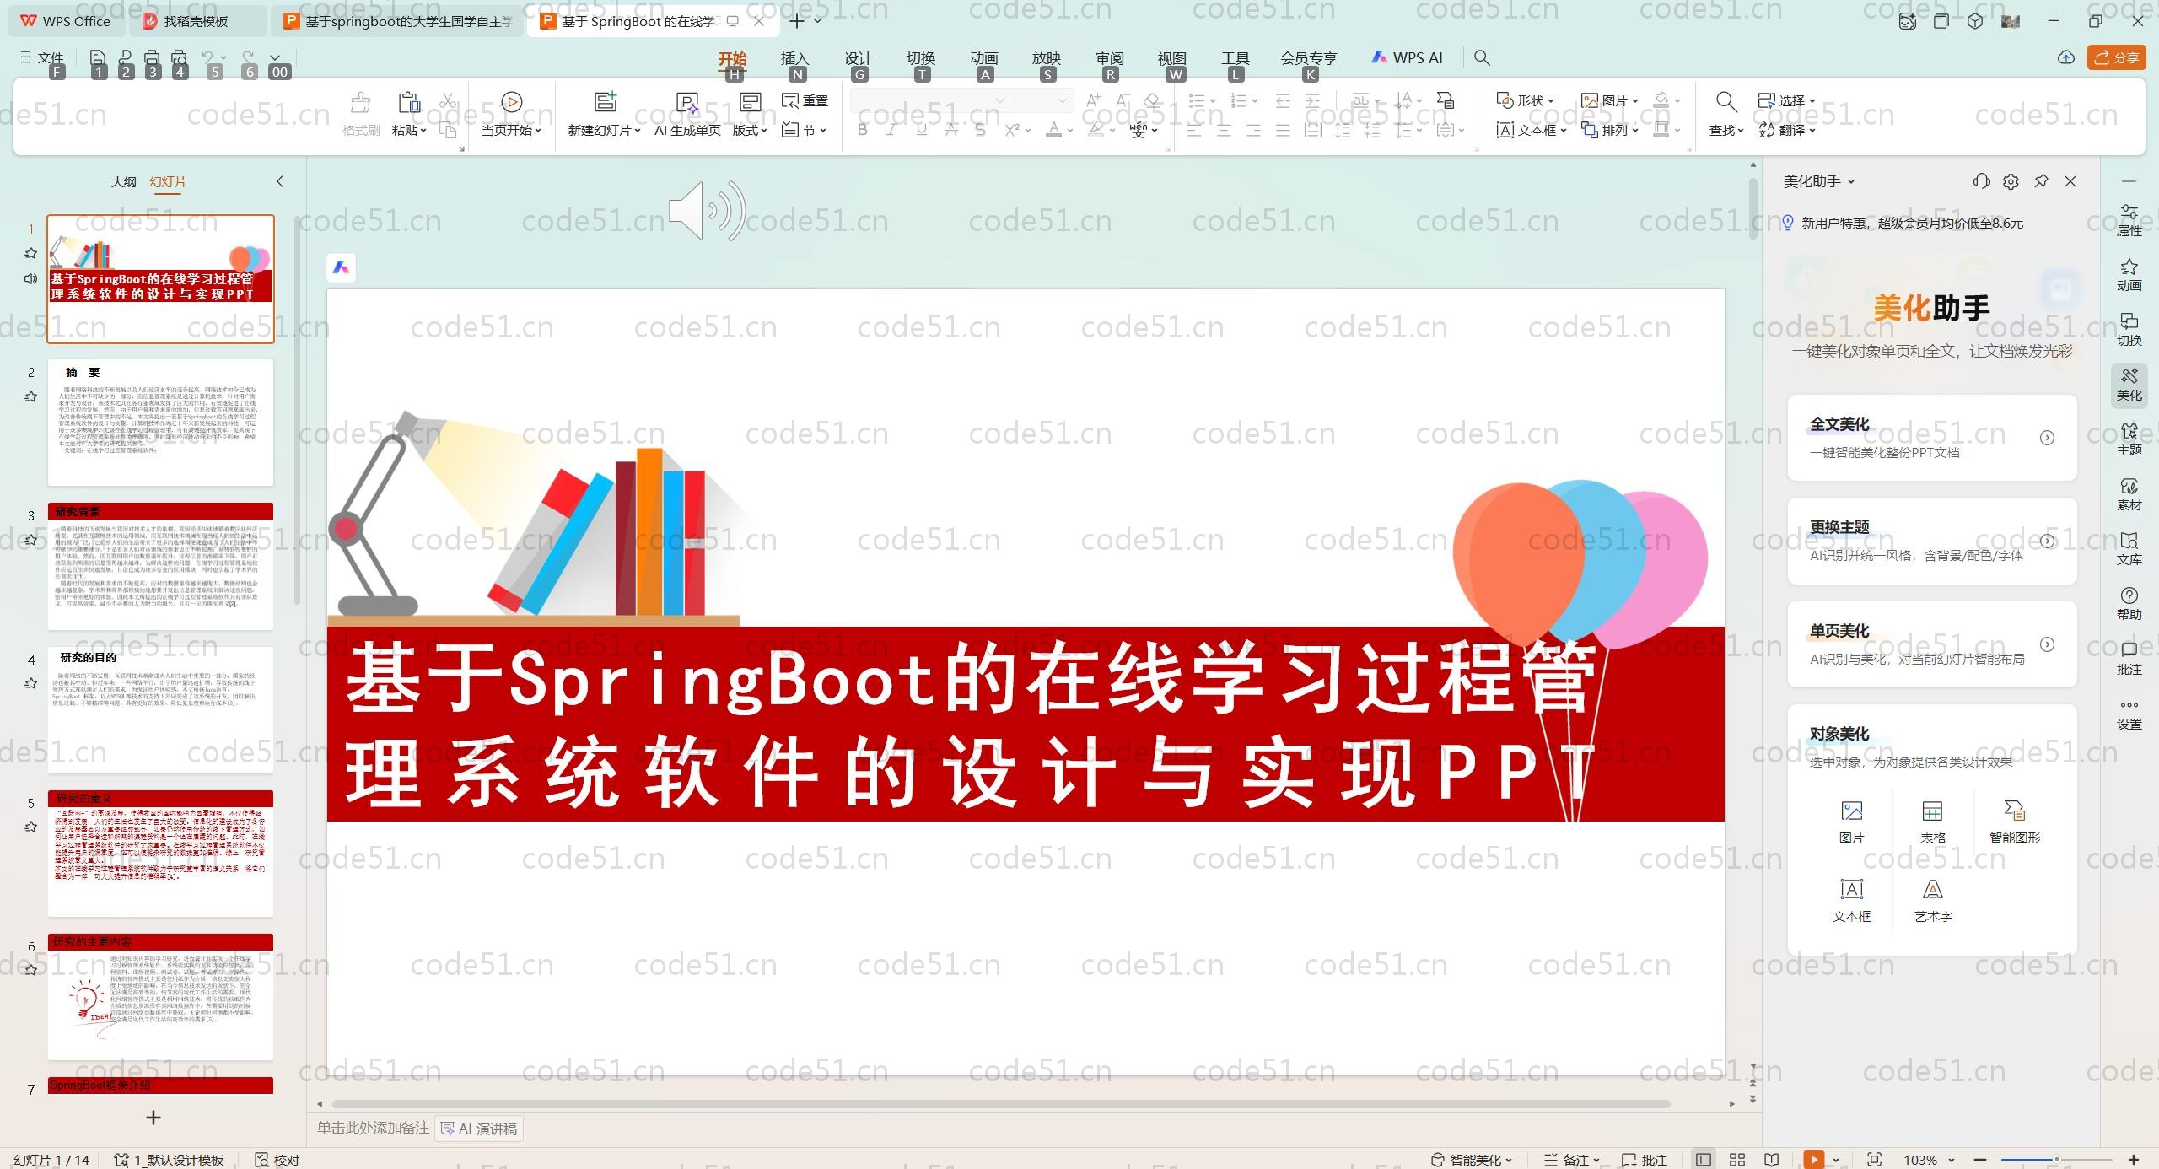Viewport: 2159px width, 1169px height.
Task: Switch to slide sorter grid view
Action: (1737, 1160)
